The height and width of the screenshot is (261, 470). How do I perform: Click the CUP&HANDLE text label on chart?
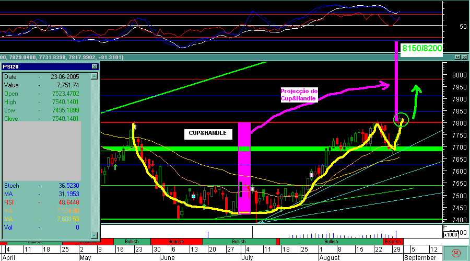click(x=208, y=133)
